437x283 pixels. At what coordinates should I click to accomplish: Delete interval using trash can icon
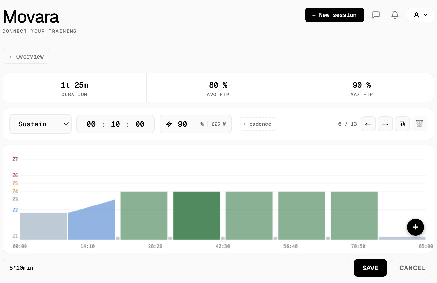419,124
